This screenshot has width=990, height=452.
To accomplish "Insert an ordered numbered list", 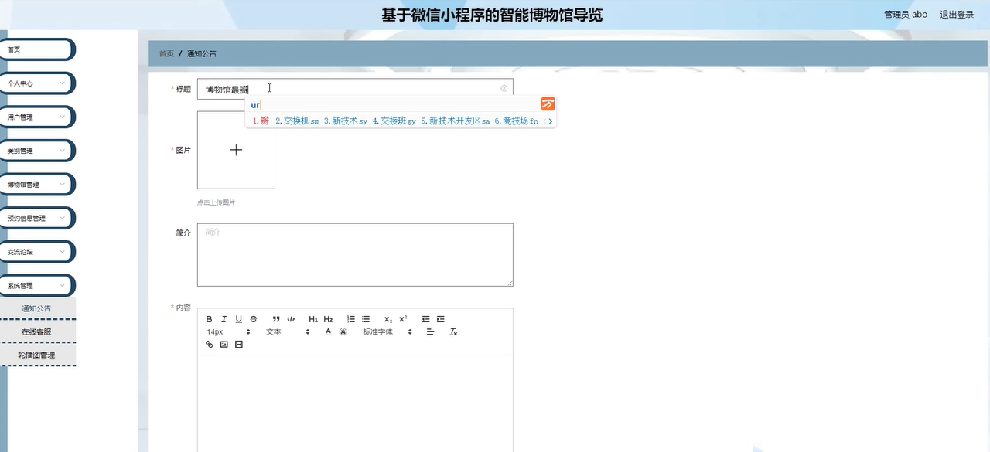I will point(351,319).
